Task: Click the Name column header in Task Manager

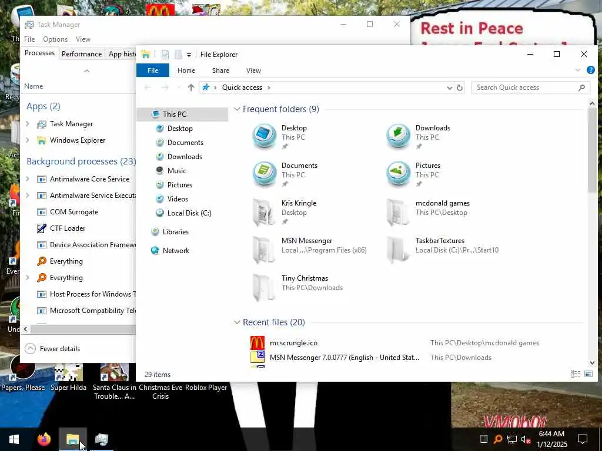Action: [x=34, y=86]
